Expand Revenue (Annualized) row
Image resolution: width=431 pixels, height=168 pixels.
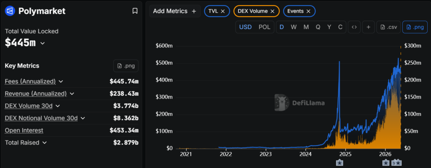72,94
